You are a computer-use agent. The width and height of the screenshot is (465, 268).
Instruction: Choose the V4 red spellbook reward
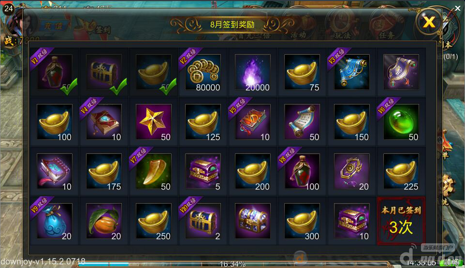click(104, 122)
